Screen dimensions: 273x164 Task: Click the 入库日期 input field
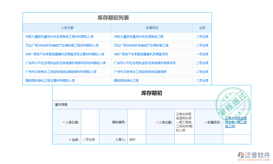pos(90,122)
